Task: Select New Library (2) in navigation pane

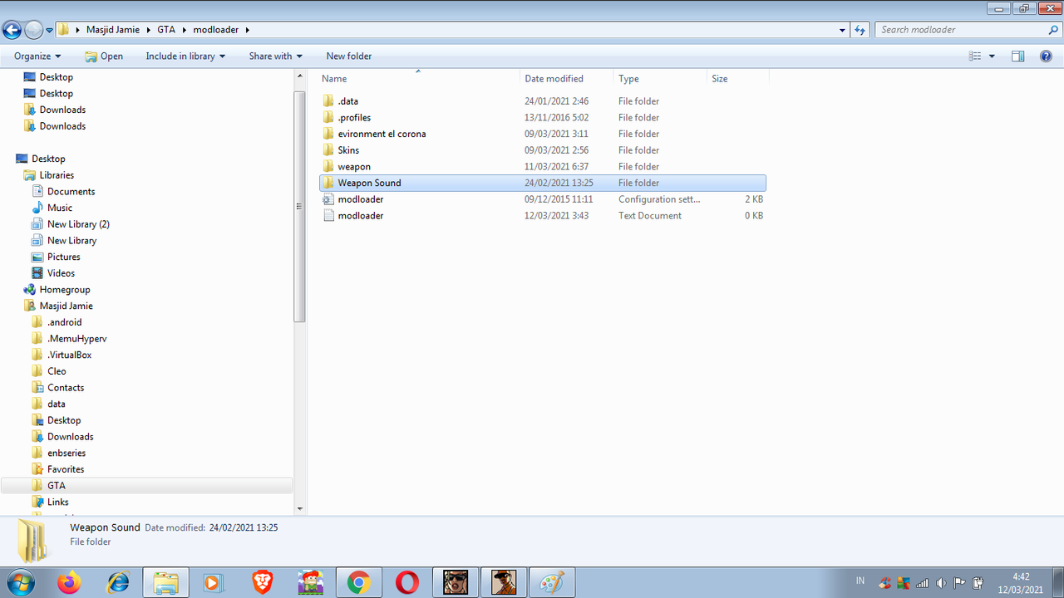Action: point(78,224)
